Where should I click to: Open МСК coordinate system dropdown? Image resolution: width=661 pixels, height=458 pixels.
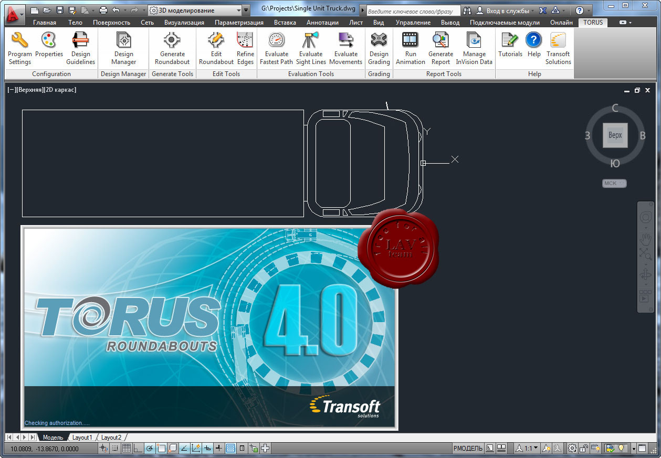pyautogui.click(x=614, y=183)
